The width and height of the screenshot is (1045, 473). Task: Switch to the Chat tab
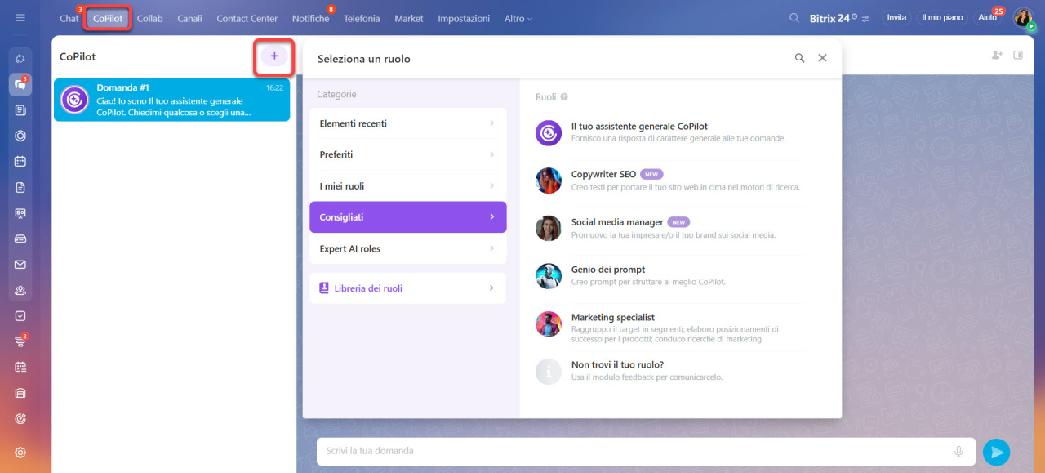[69, 18]
